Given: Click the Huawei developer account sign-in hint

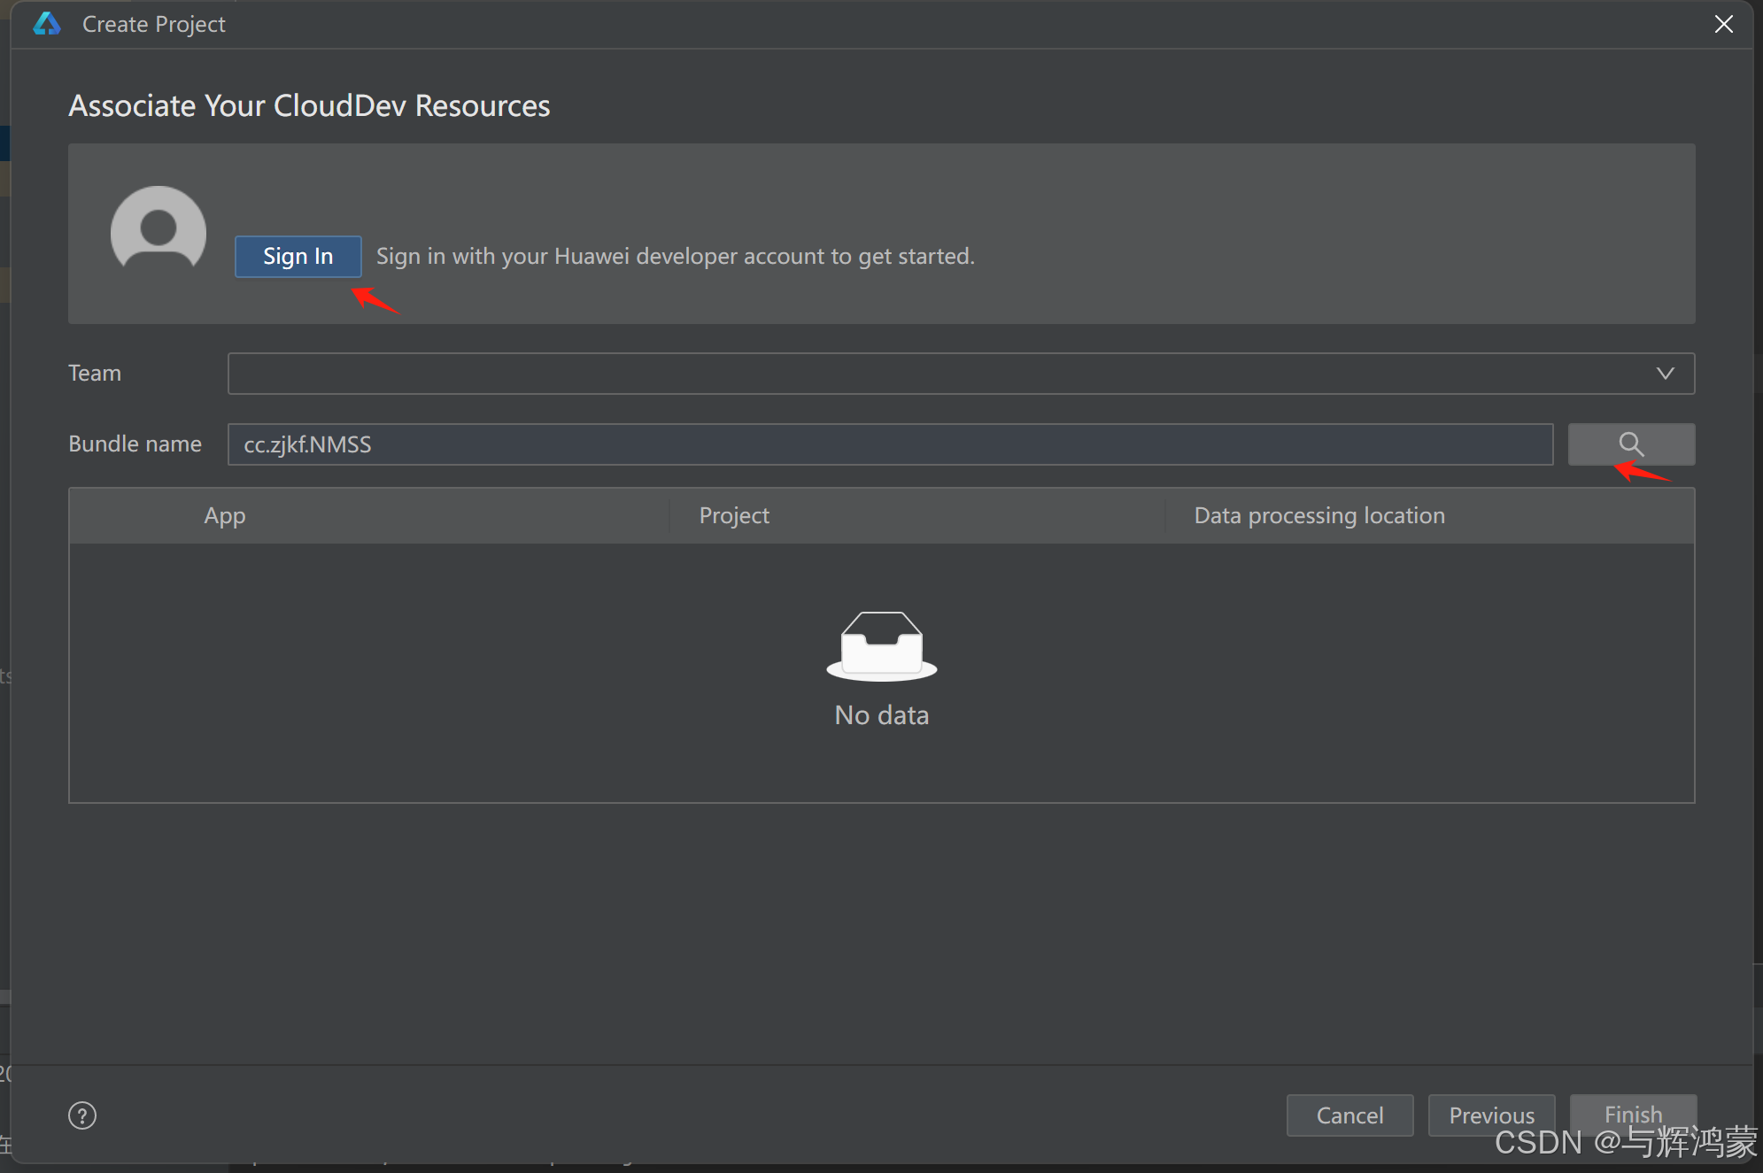Looking at the screenshot, I should click(x=675, y=257).
